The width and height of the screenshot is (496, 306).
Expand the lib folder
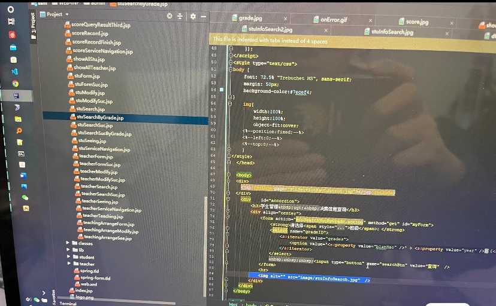[68, 250]
